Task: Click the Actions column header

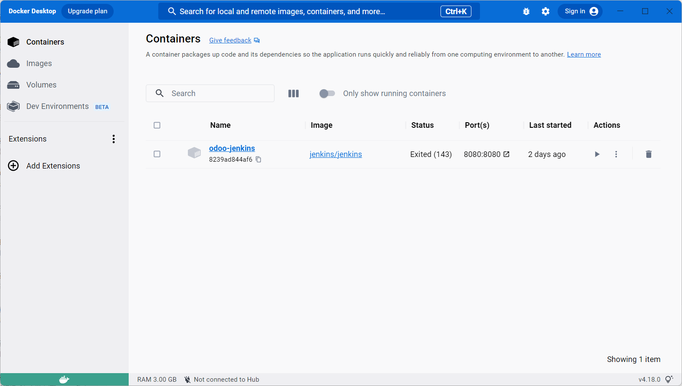Action: click(607, 125)
